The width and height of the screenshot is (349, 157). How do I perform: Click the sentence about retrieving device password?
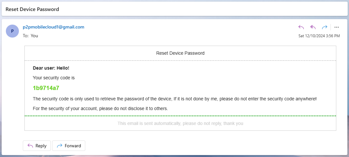point(174,99)
